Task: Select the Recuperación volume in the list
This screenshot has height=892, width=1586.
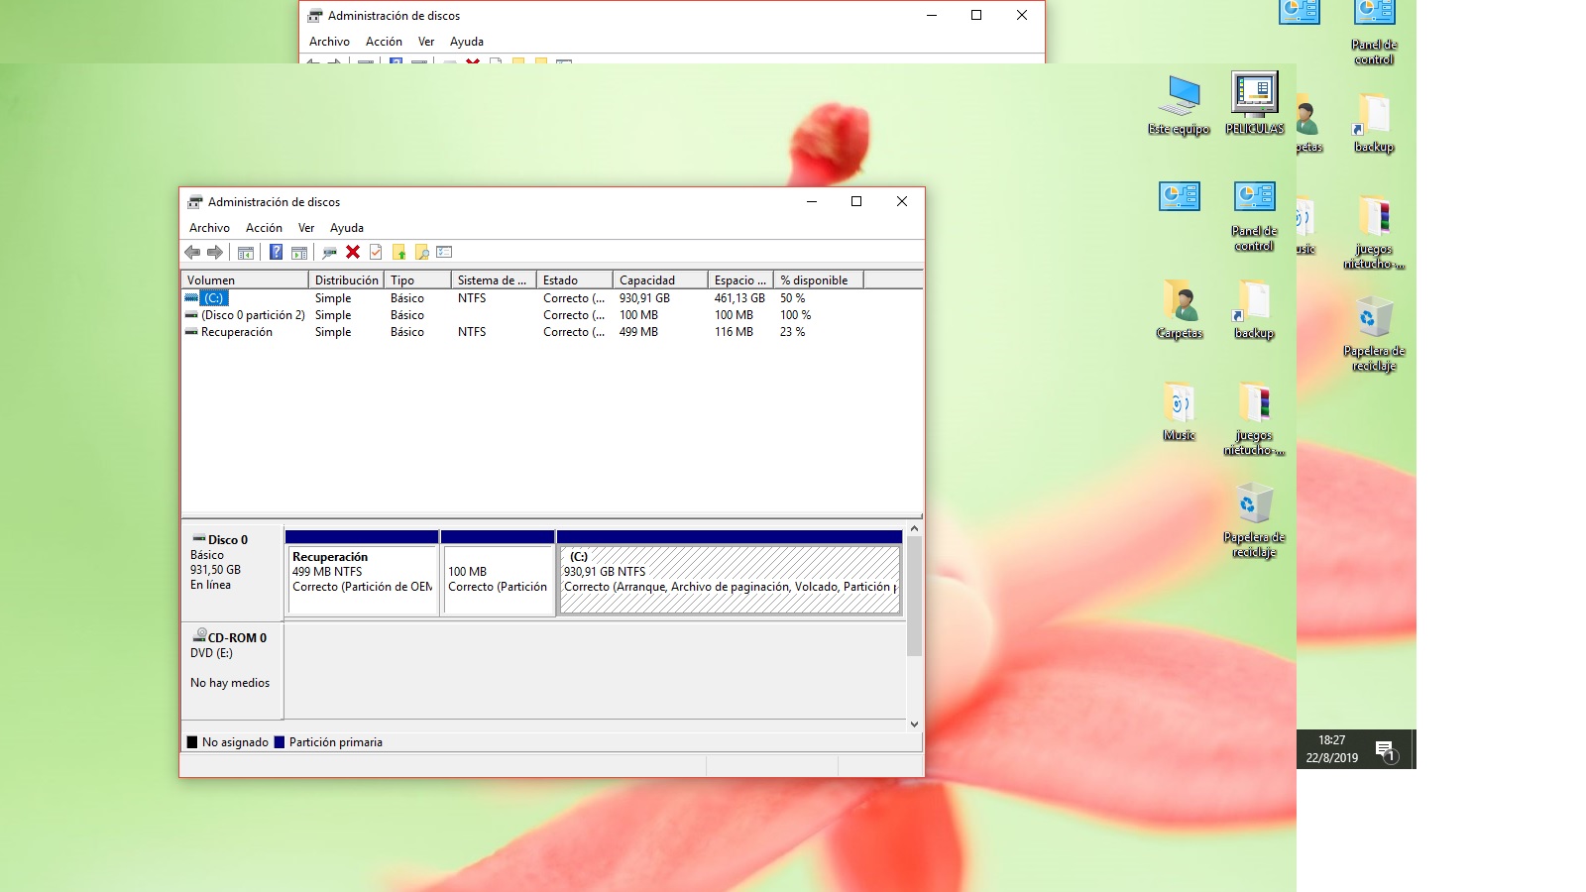Action: click(237, 332)
